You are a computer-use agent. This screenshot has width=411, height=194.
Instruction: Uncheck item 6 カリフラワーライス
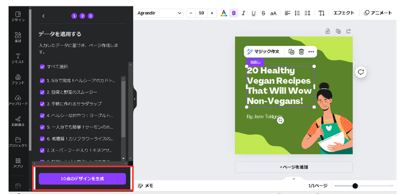[42, 139]
